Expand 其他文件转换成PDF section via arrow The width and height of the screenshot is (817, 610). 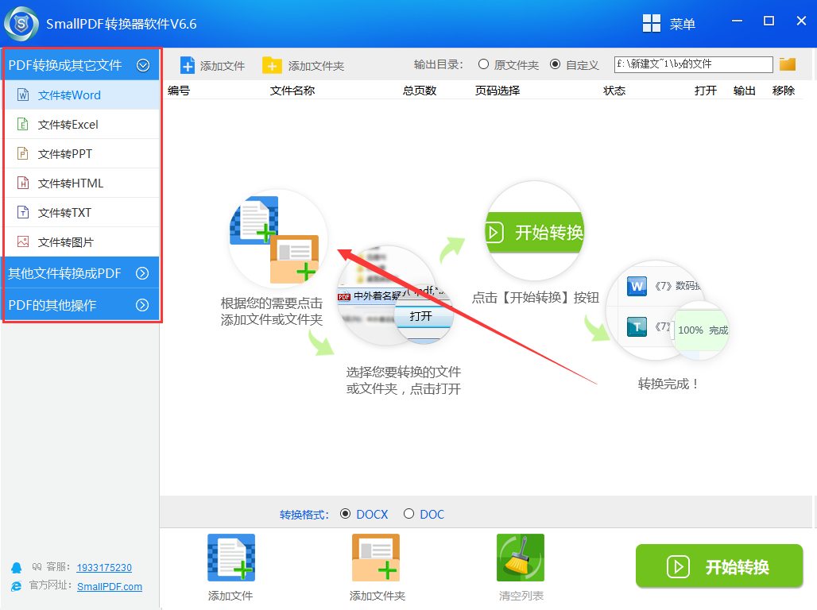[142, 273]
